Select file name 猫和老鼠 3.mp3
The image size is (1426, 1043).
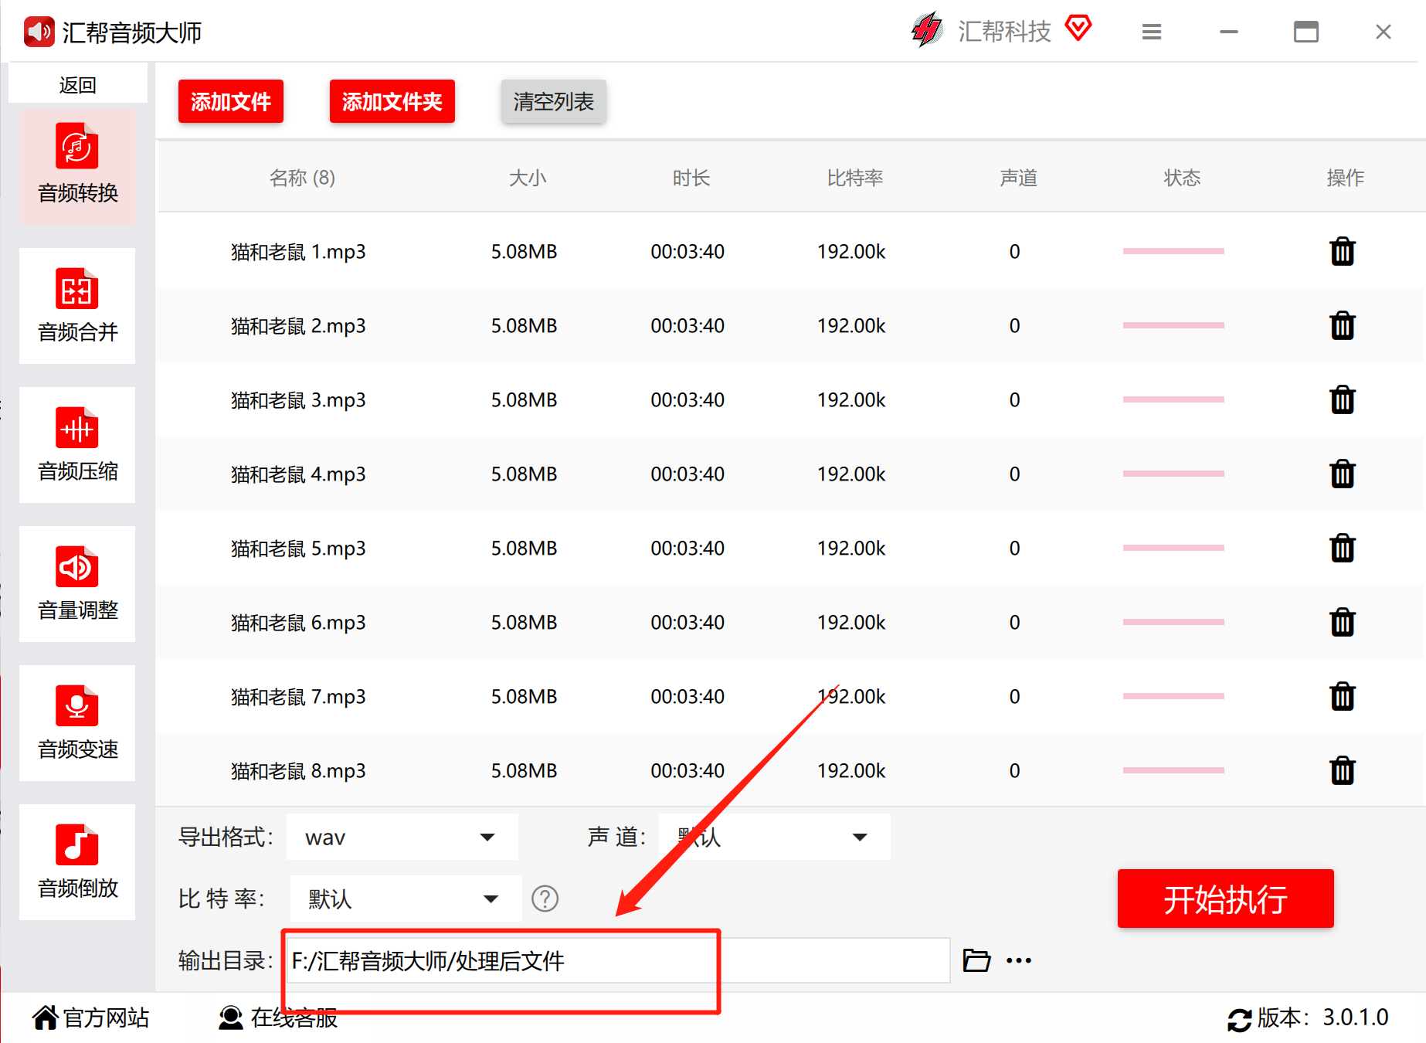click(x=298, y=399)
